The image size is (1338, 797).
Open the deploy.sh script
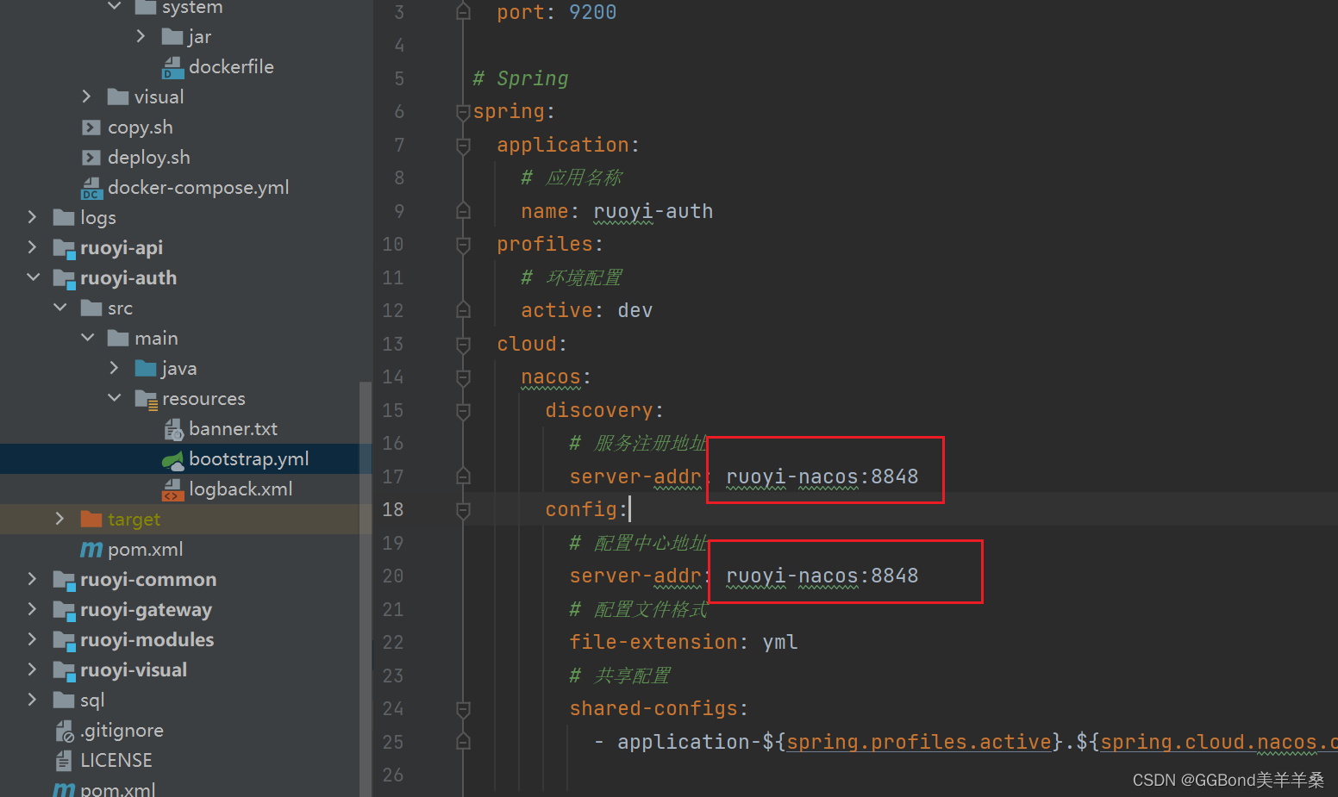pos(148,157)
